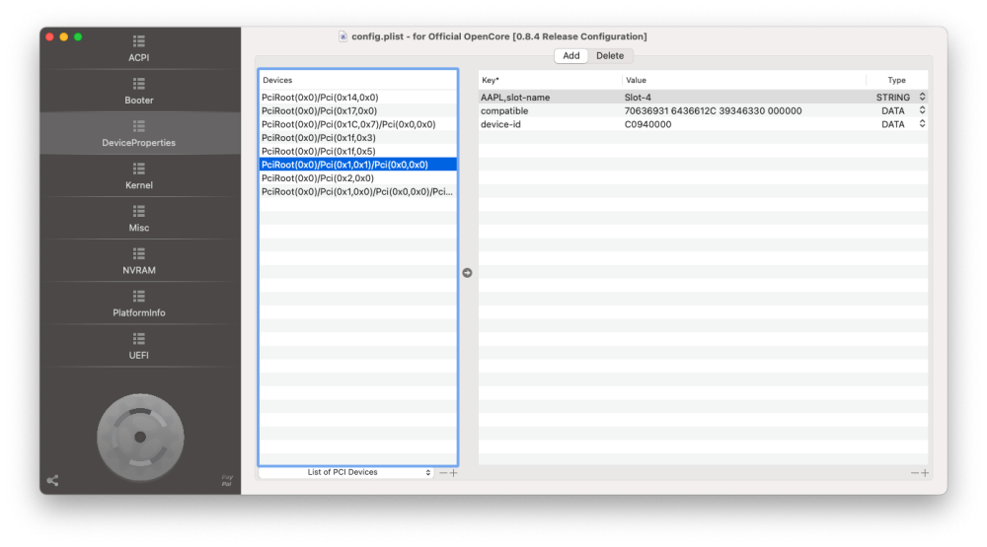Add a new property with plus button
Image resolution: width=987 pixels, height=547 pixels.
click(x=925, y=473)
